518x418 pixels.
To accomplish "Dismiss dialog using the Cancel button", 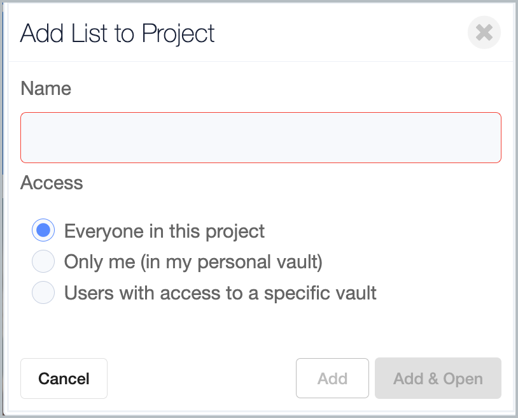I will coord(64,378).
